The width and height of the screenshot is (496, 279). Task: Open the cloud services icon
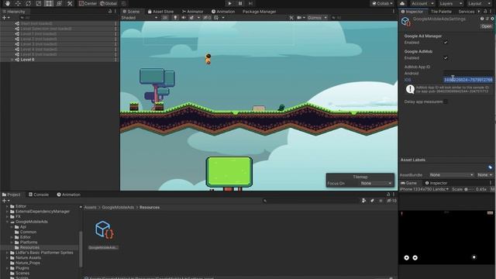402,3
